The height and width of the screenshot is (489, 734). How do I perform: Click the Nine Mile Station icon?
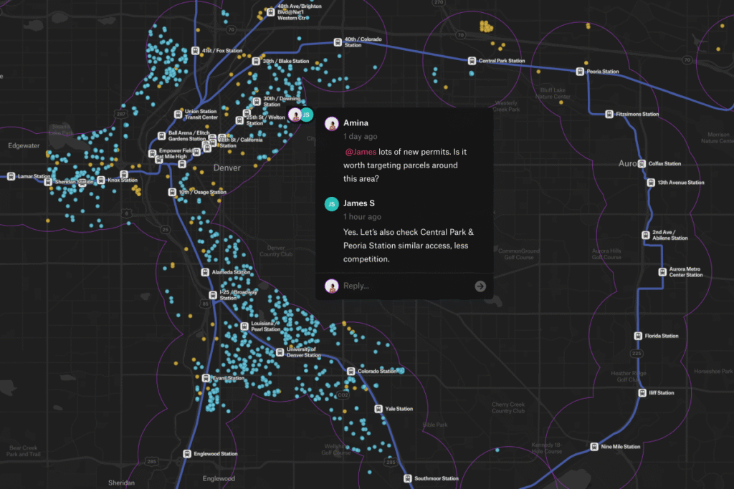594,447
